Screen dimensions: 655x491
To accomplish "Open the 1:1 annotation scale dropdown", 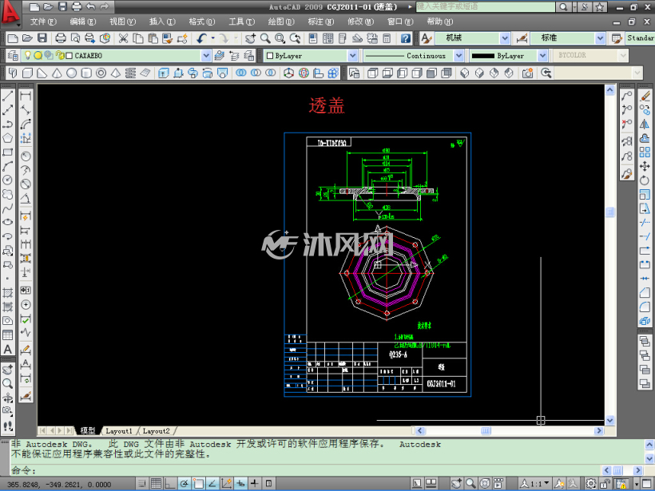I will [547, 484].
